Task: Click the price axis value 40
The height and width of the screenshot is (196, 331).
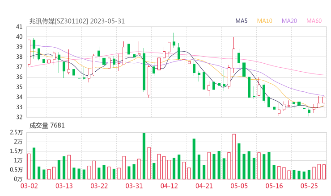Action: pyautogui.click(x=19, y=37)
